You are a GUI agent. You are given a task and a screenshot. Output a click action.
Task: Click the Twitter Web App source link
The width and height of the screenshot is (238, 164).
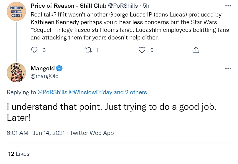pos(92,133)
